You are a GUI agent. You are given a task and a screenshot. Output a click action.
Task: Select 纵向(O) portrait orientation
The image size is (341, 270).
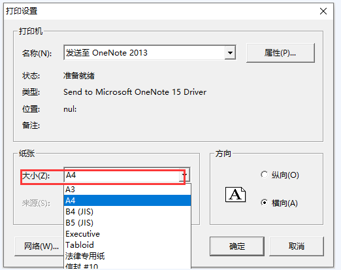click(280, 175)
